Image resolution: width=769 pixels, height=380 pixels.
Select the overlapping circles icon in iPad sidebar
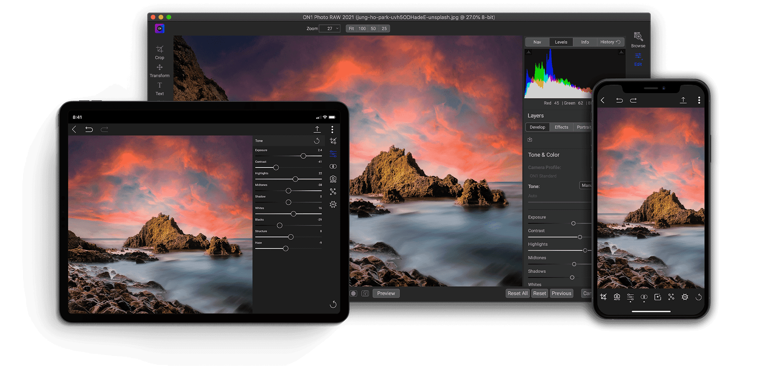coord(333,167)
